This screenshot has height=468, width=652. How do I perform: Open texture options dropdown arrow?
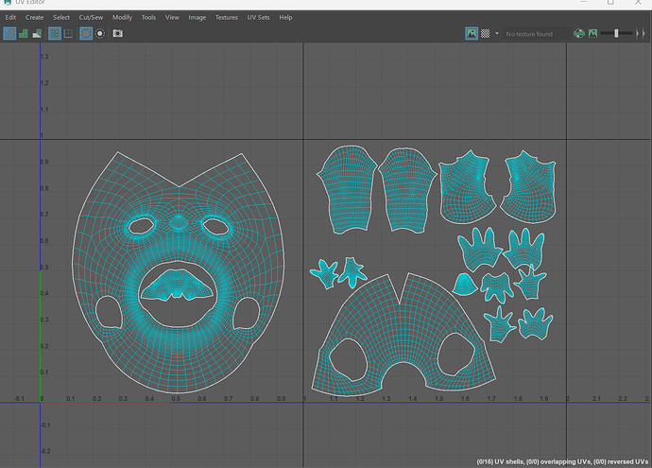click(x=496, y=33)
